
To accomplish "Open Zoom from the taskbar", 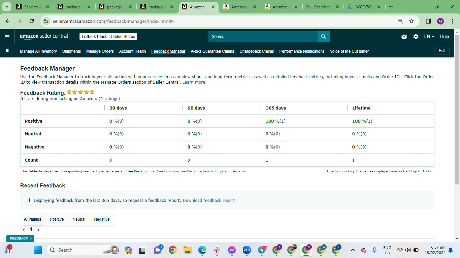I will 247,250.
